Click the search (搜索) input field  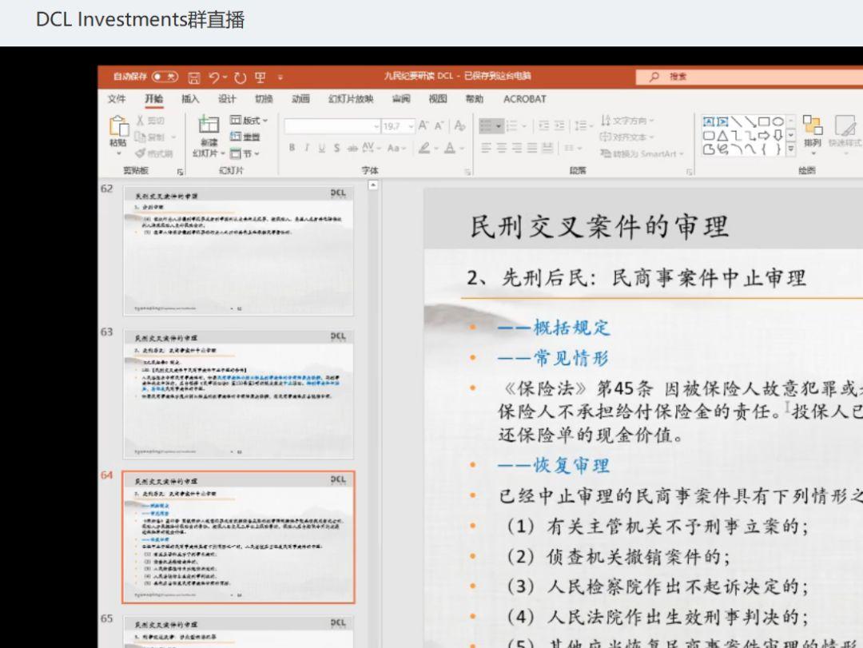pos(749,77)
